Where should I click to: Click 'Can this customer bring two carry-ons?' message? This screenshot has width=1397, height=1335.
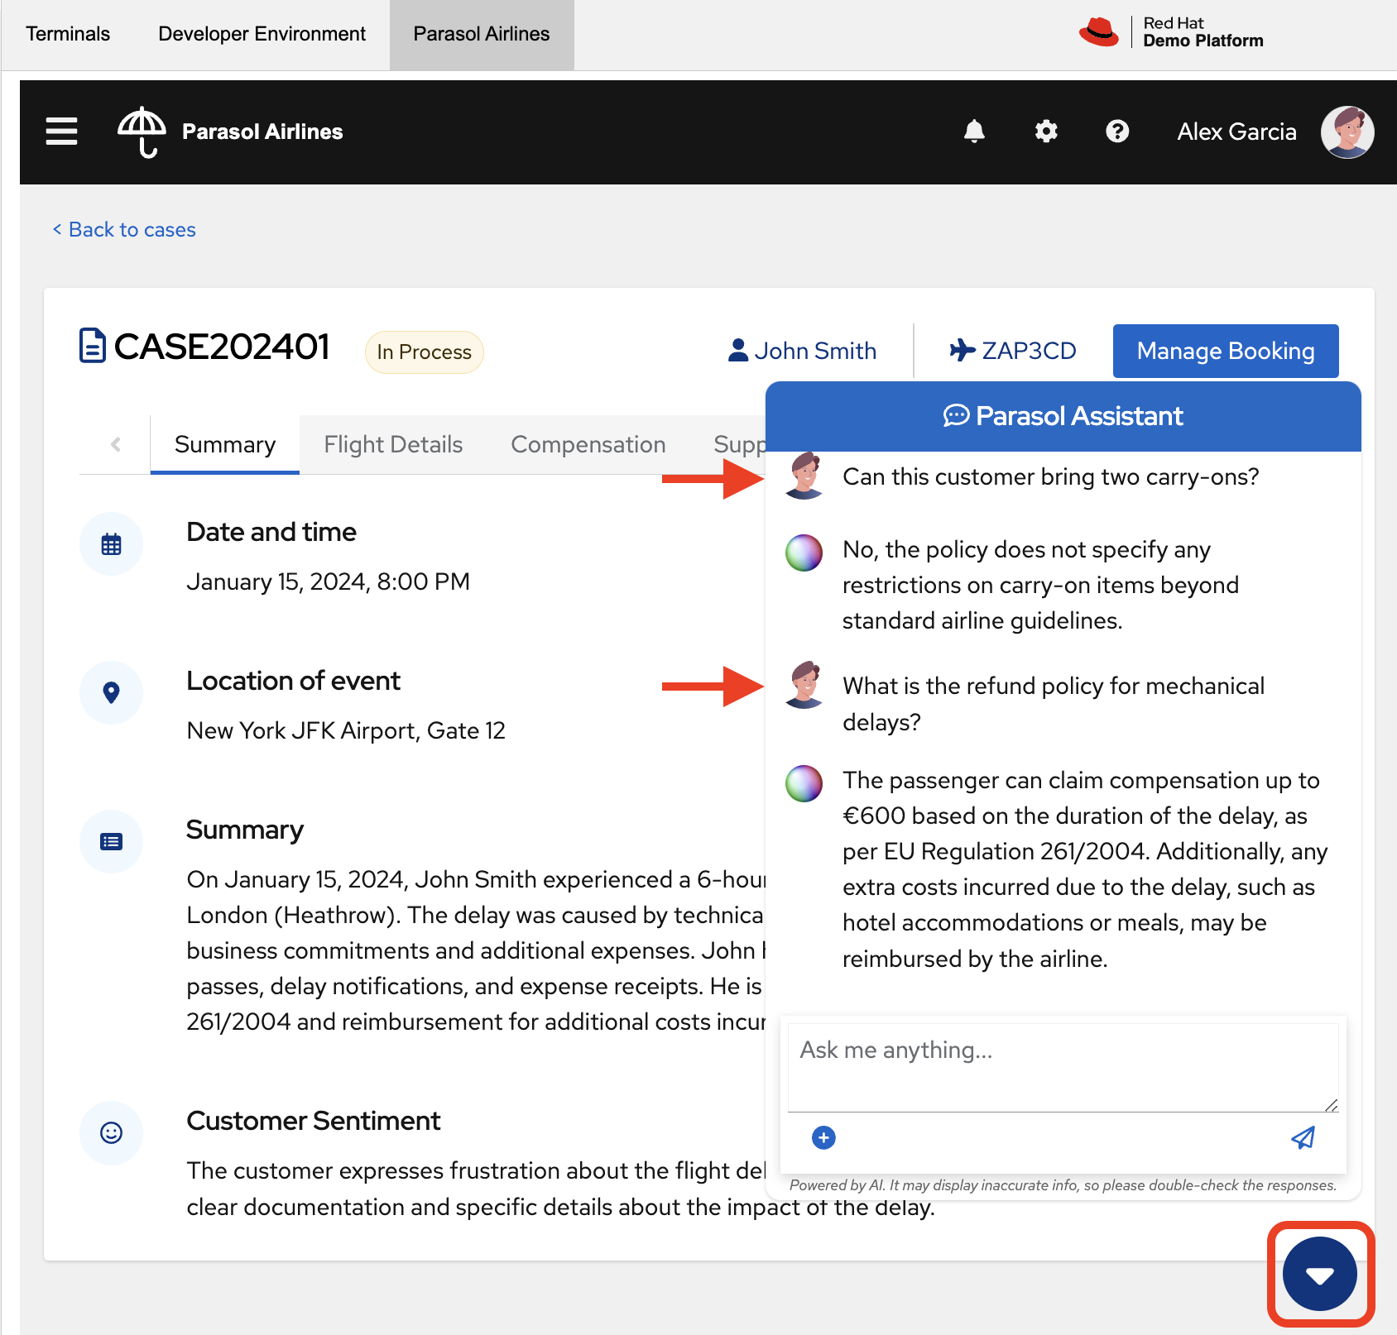click(1051, 476)
